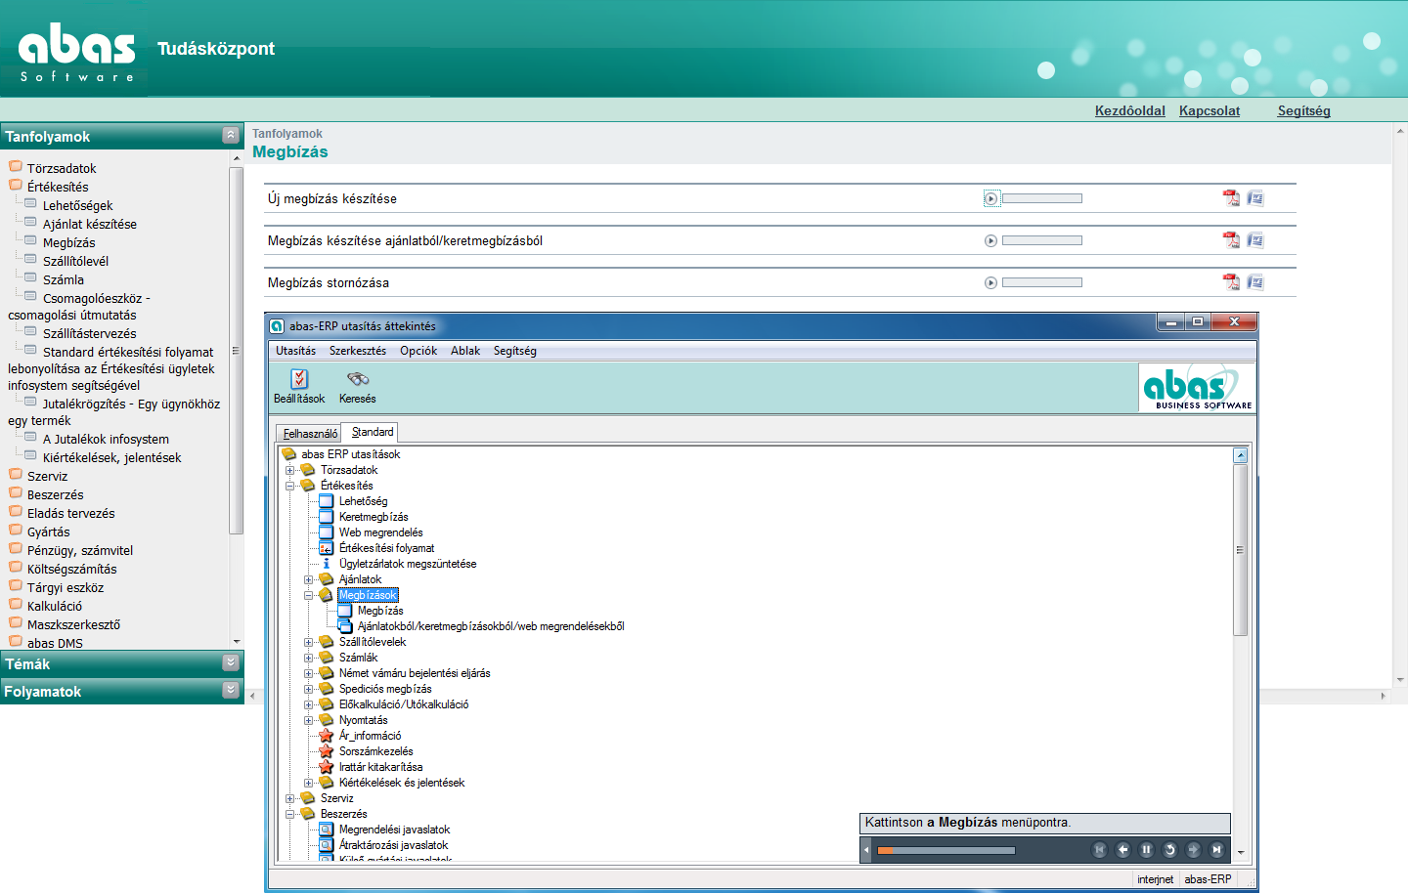Expand the Törzsadatok node in ERP tree
The height and width of the screenshot is (894, 1408).
click(289, 470)
